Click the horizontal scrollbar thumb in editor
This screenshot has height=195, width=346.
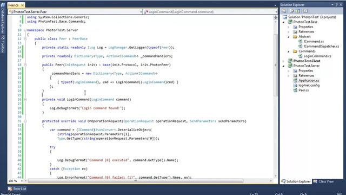point(135,181)
